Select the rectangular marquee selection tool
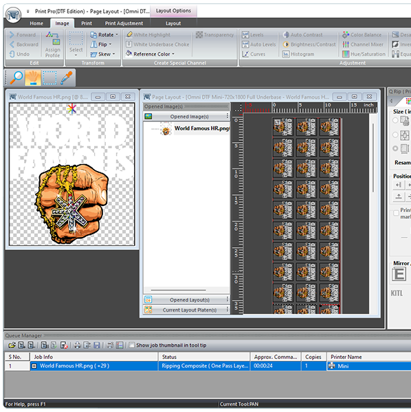Image resolution: width=411 pixels, height=412 pixels. (x=49, y=78)
